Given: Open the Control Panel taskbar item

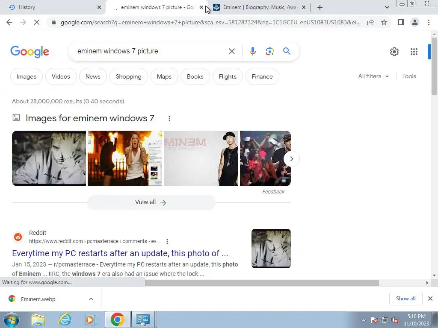Looking at the screenshot, I should (x=143, y=320).
